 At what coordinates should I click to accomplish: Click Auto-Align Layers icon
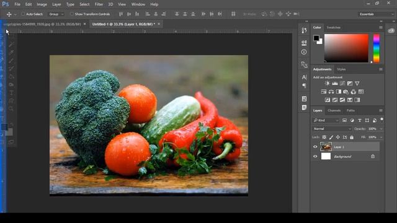pos(233,14)
